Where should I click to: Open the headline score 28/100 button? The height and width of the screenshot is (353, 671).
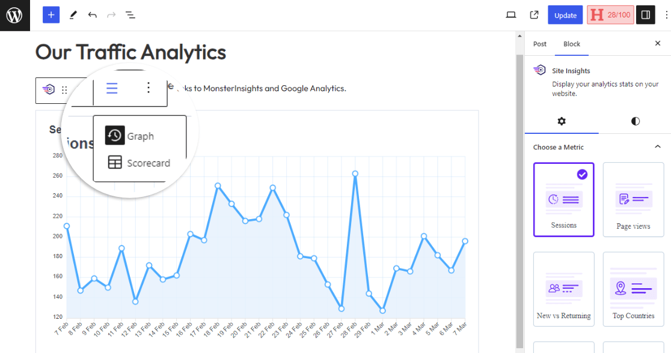pos(610,15)
